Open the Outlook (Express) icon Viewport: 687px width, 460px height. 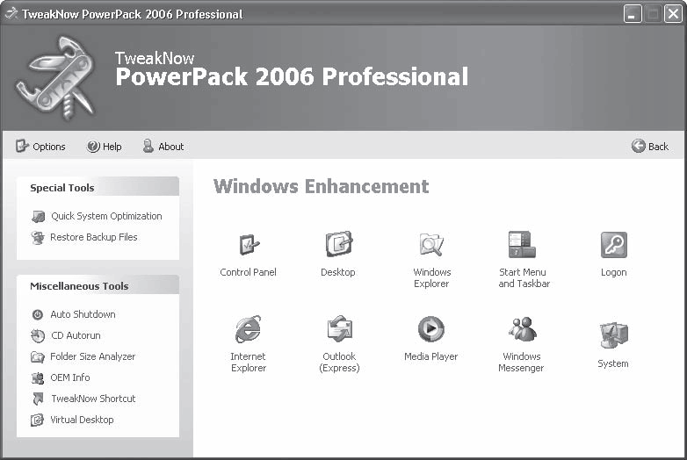point(340,328)
